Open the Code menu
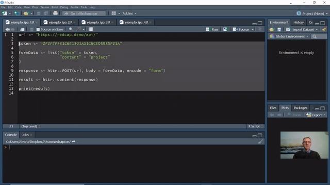The image size is (330, 185). [x=19, y=7]
